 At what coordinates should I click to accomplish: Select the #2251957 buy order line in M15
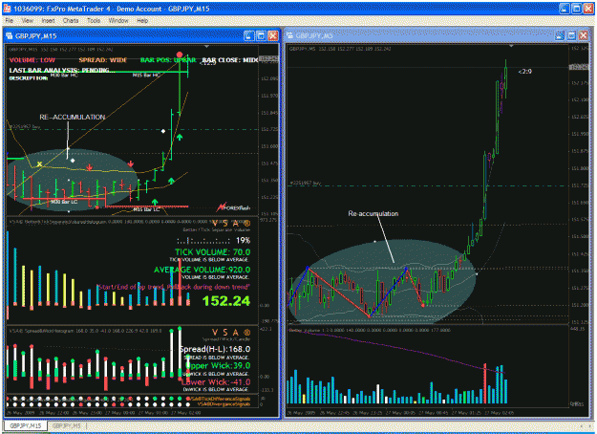pos(132,130)
